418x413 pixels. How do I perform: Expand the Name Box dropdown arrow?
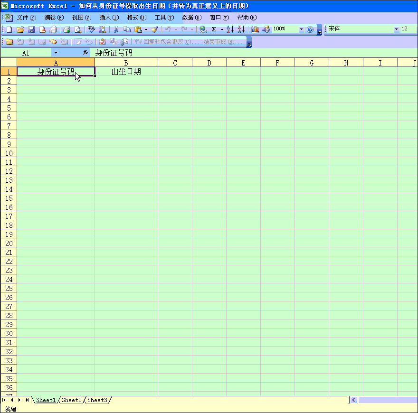(56, 53)
